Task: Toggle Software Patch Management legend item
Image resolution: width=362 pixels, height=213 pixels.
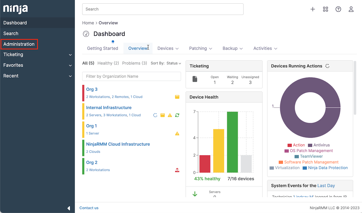Action: coord(308,162)
